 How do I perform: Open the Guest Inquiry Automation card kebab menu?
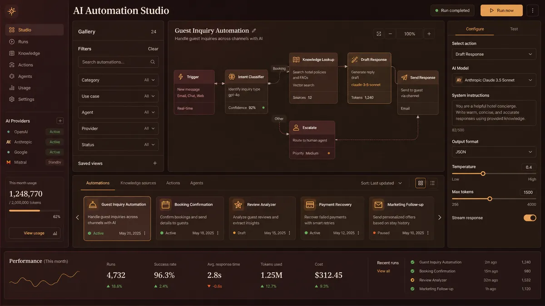click(145, 233)
